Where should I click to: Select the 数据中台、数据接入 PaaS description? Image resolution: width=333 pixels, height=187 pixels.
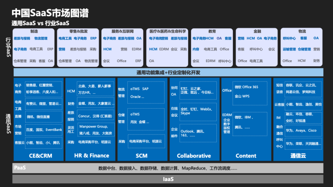pos(167,168)
